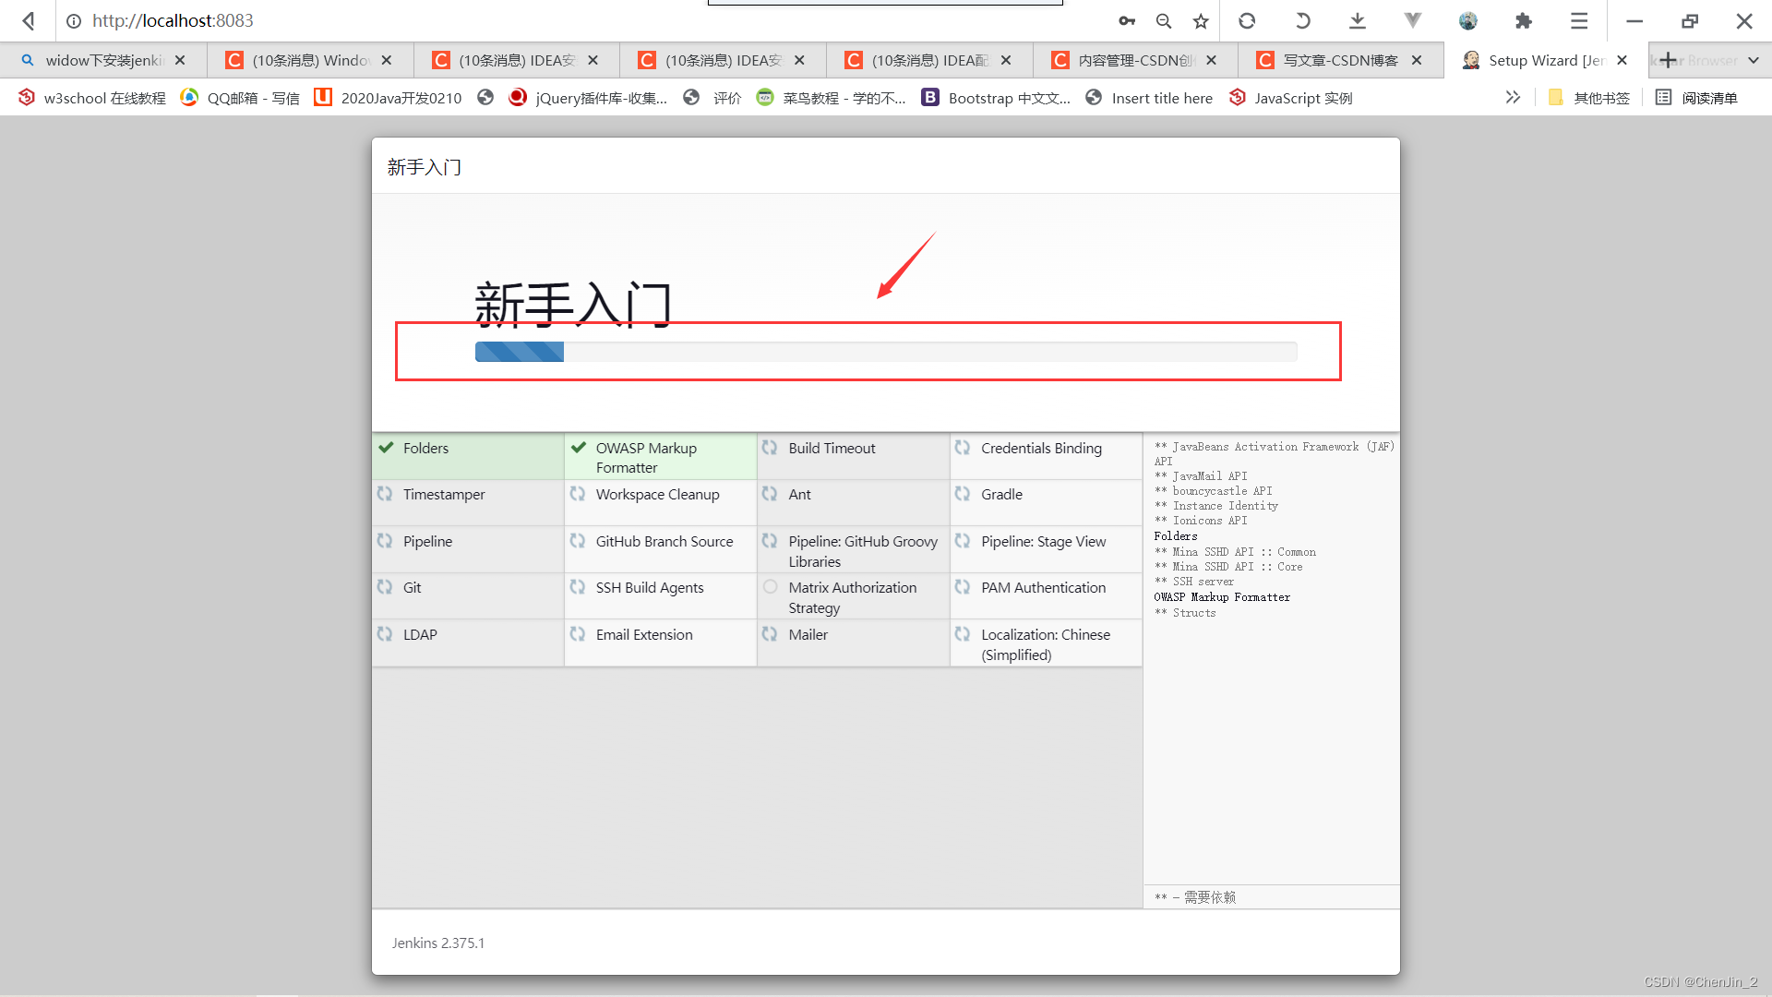The image size is (1772, 997).
Task: Select the 'SSH Build Agents' plugin text
Action: point(650,587)
